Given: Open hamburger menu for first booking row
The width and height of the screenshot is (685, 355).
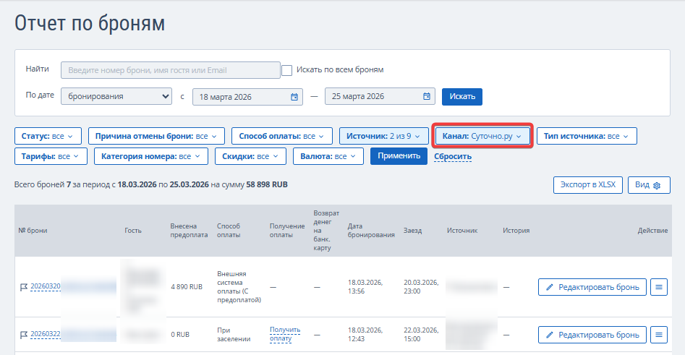Looking at the screenshot, I should tap(658, 287).
